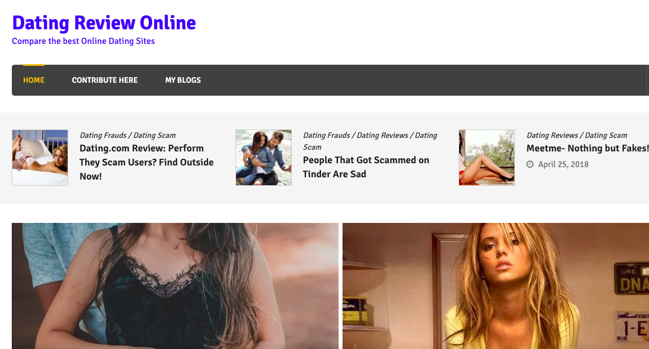649x349 pixels.
Task: Click the tagline Compare the best Online Dating Sites
Action: (x=83, y=41)
